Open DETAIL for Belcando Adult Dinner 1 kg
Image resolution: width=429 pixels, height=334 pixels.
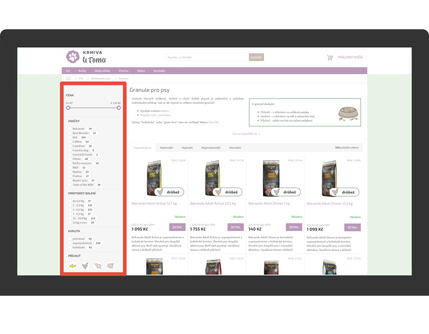tap(294, 227)
